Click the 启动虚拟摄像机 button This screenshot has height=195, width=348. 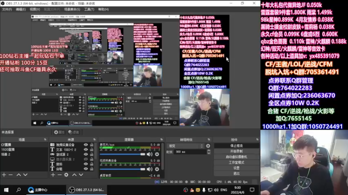click(236, 157)
